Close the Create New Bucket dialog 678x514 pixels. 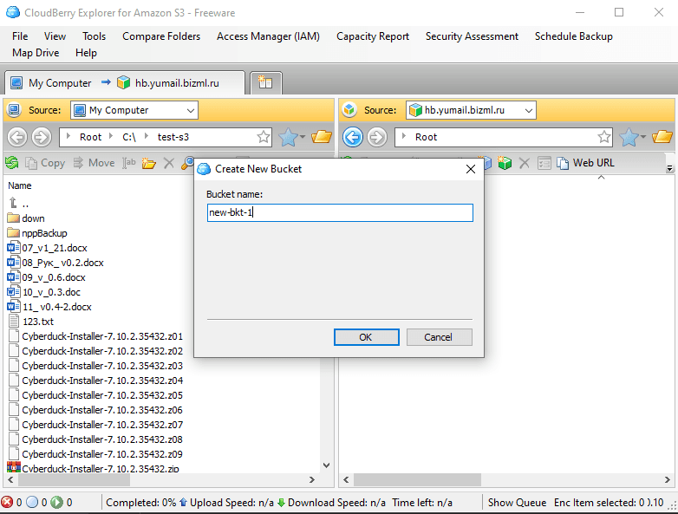pos(471,169)
